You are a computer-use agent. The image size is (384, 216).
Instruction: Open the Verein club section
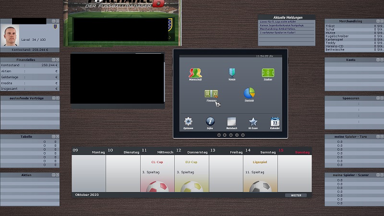(232, 73)
